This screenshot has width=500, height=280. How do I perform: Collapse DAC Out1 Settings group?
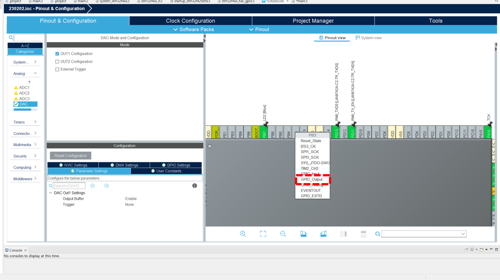(x=50, y=193)
